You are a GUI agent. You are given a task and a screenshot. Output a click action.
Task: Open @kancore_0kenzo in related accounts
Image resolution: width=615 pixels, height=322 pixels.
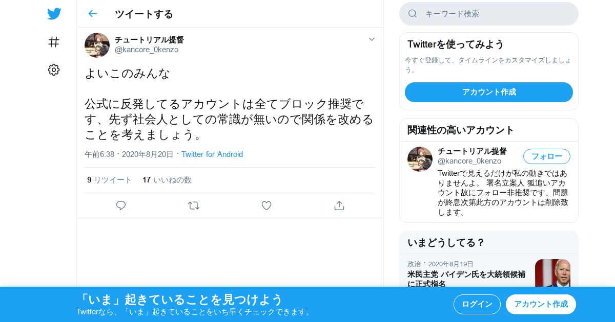coord(469,161)
